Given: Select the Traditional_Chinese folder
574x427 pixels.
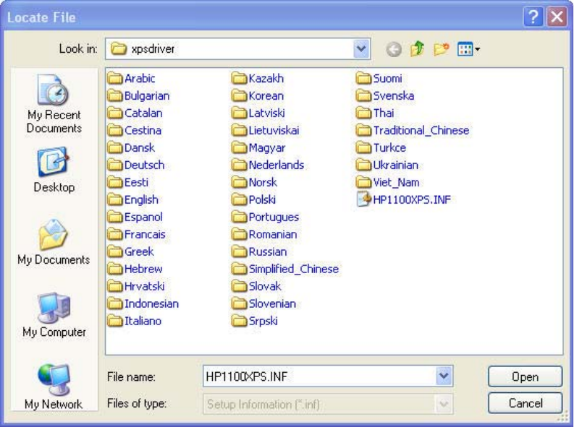Looking at the screenshot, I should 413,130.
